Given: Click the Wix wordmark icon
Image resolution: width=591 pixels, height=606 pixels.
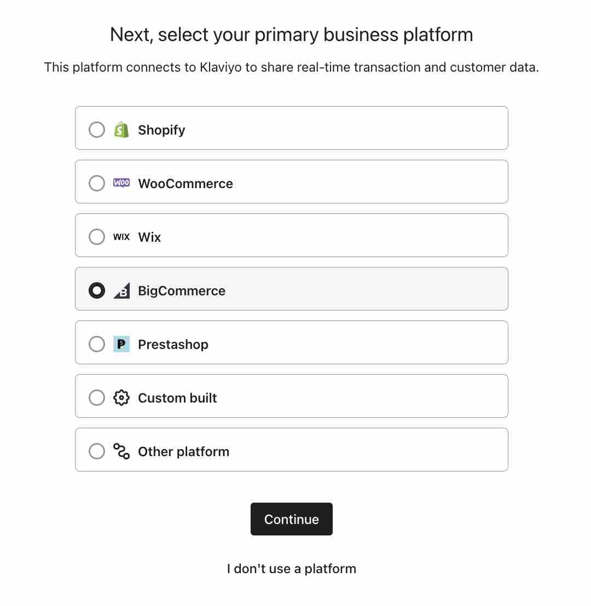Looking at the screenshot, I should 121,237.
